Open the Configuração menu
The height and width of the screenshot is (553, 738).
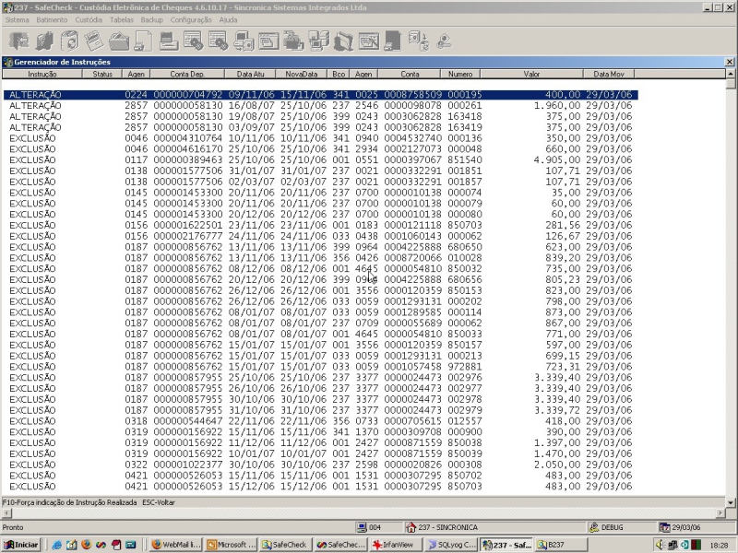191,19
